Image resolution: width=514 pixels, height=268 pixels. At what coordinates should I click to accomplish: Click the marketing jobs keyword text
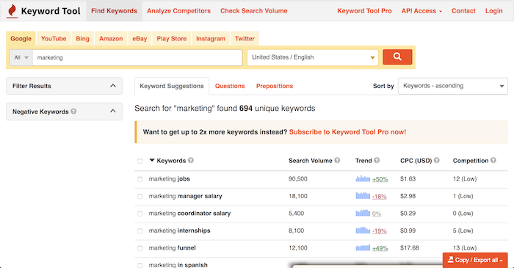point(170,179)
